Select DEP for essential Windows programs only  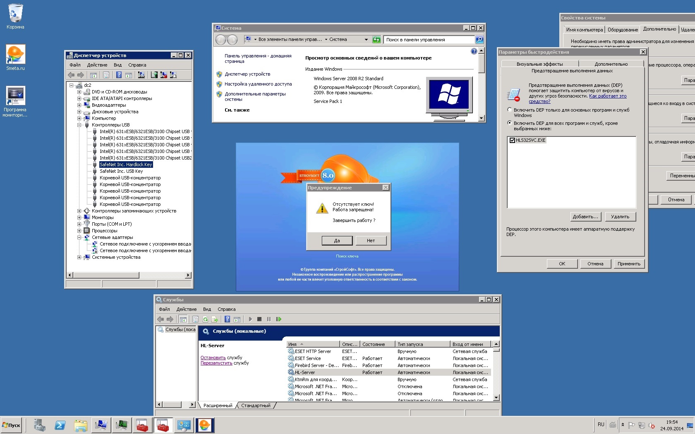pyautogui.click(x=510, y=110)
